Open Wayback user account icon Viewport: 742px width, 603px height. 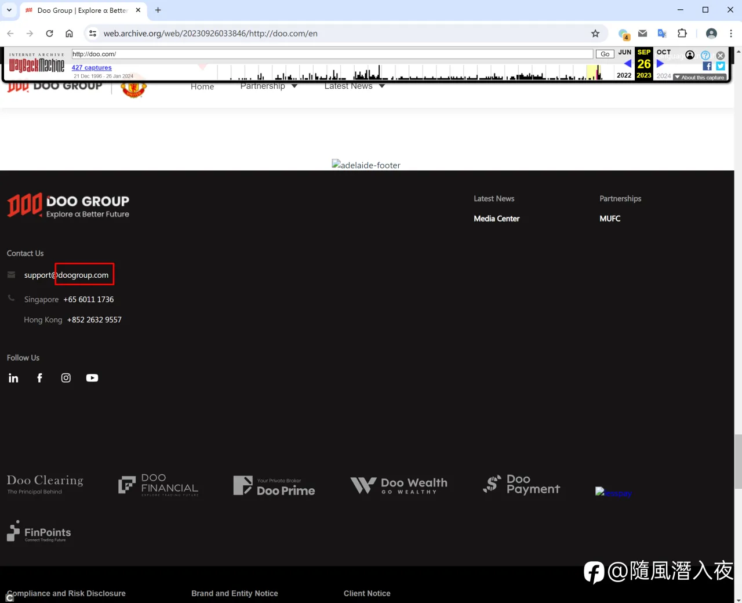(690, 55)
